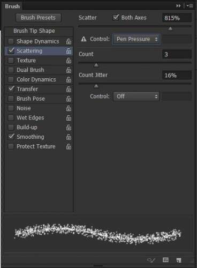Screen dimensions: 197x268
Task: Click the lock icon beside Texture
Action: [69, 61]
